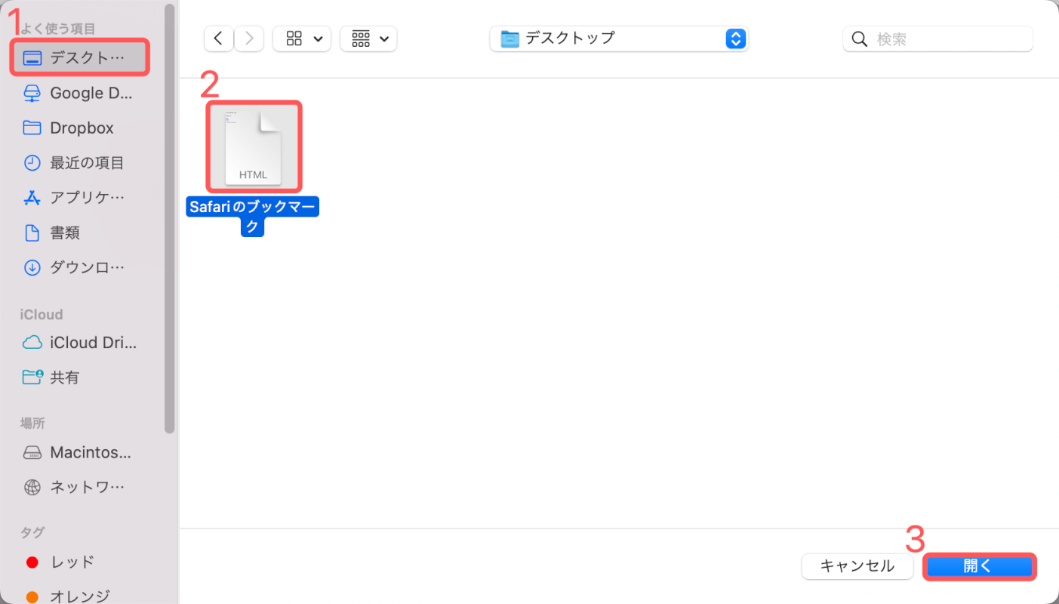Image resolution: width=1059 pixels, height=604 pixels.
Task: Open the デスクトップ location popup menu
Action: [619, 39]
